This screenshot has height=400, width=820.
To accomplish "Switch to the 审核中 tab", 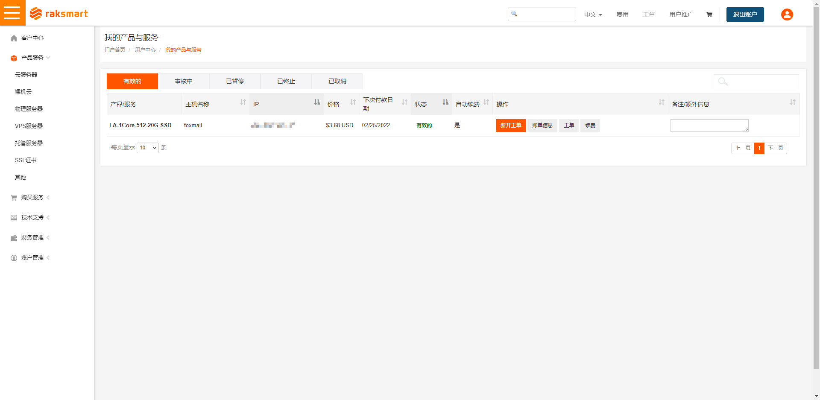I will click(x=184, y=81).
